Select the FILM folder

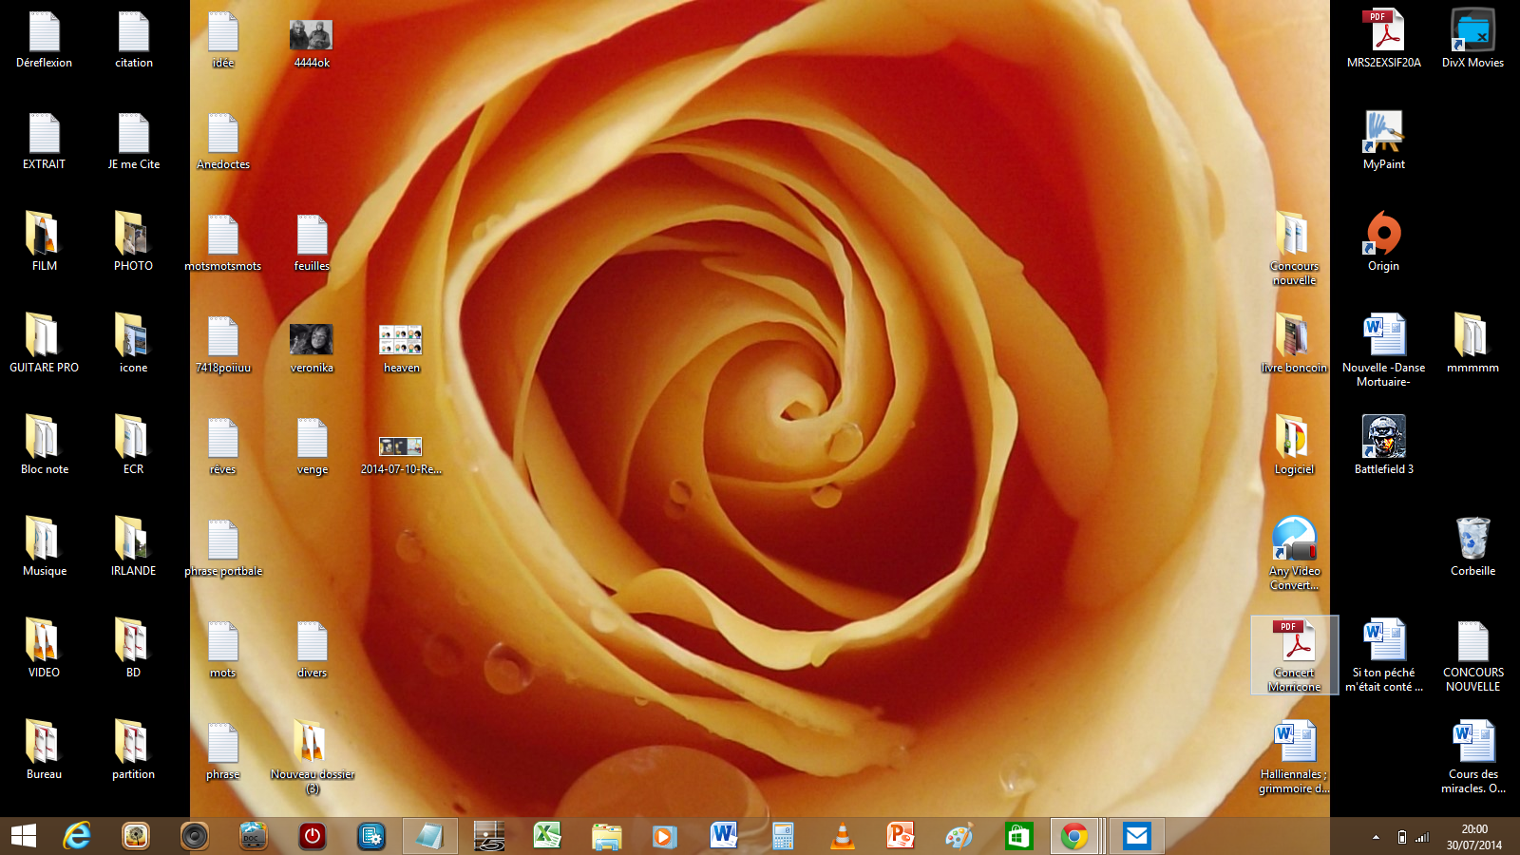click(45, 242)
